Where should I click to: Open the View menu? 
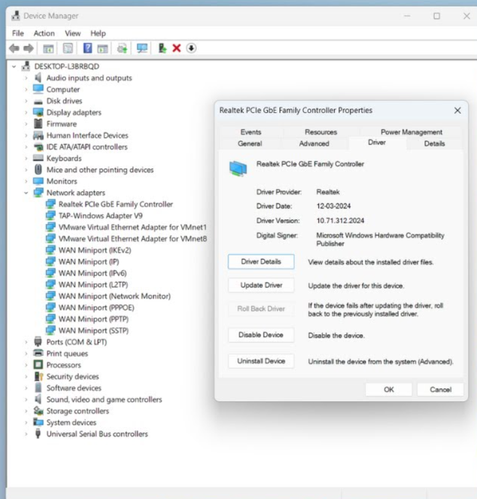coord(73,33)
